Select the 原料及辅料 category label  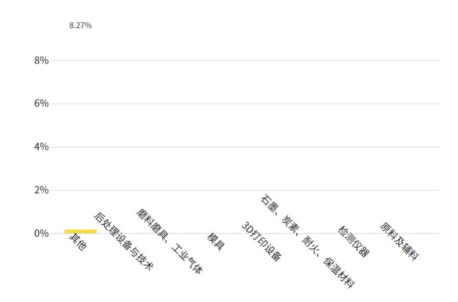pos(399,241)
